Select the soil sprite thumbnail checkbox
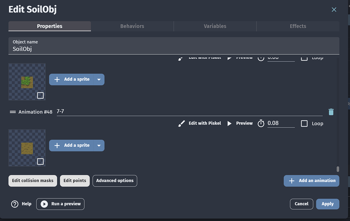The height and width of the screenshot is (221, 350). 40,162
